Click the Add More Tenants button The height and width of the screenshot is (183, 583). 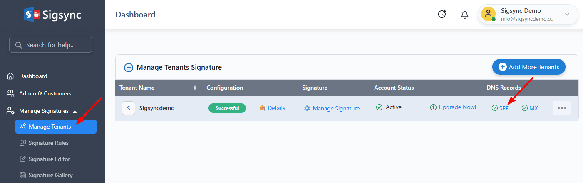pos(529,67)
